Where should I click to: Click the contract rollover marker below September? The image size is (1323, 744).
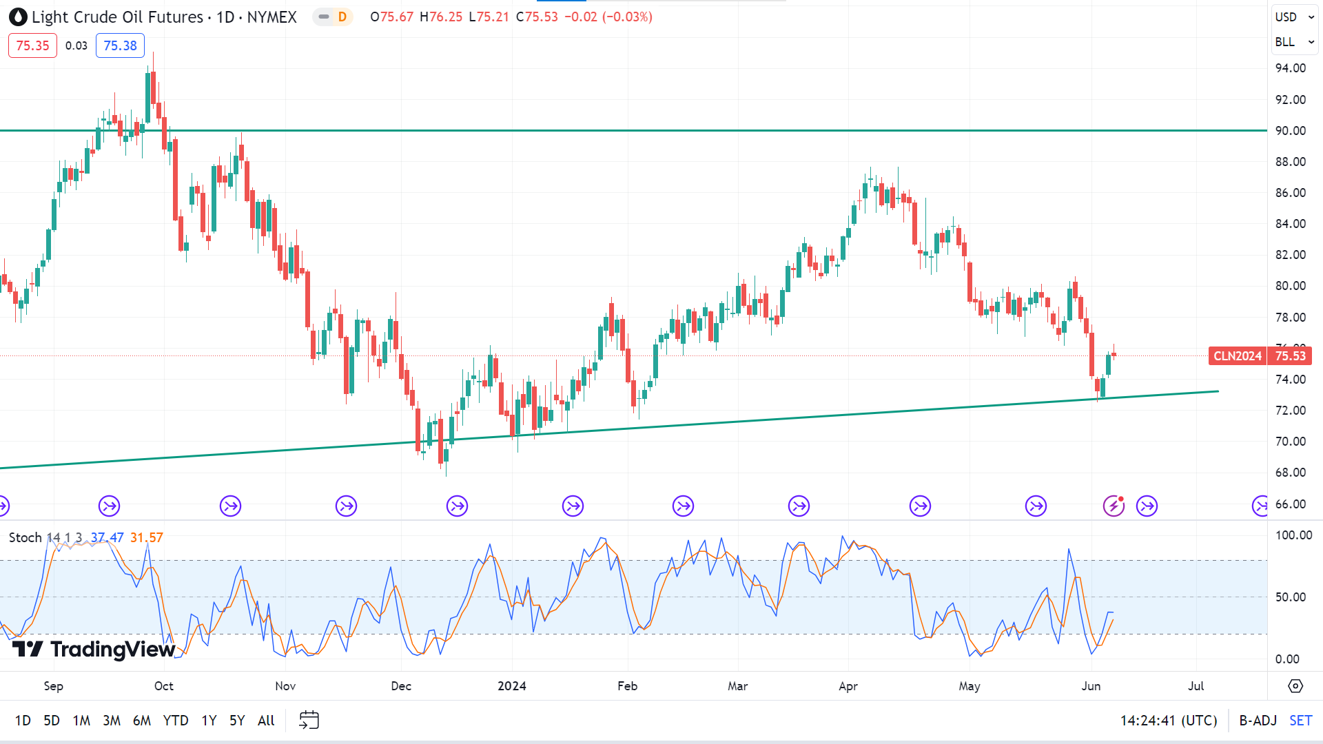click(x=110, y=506)
